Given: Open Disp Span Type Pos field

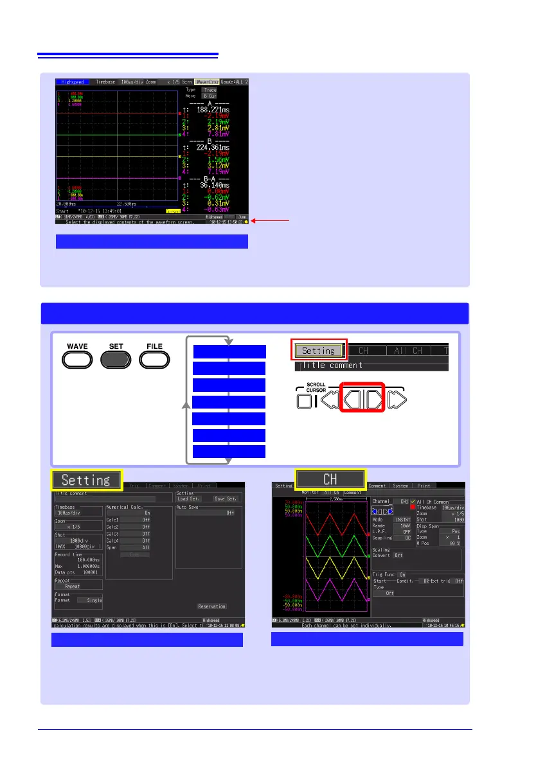Looking at the screenshot, I should (450, 531).
